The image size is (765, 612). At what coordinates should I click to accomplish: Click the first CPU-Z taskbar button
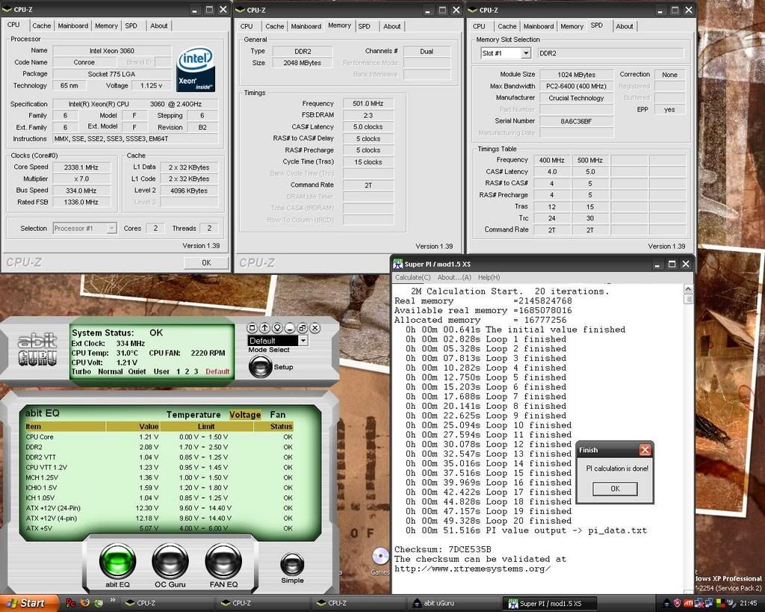click(x=167, y=603)
